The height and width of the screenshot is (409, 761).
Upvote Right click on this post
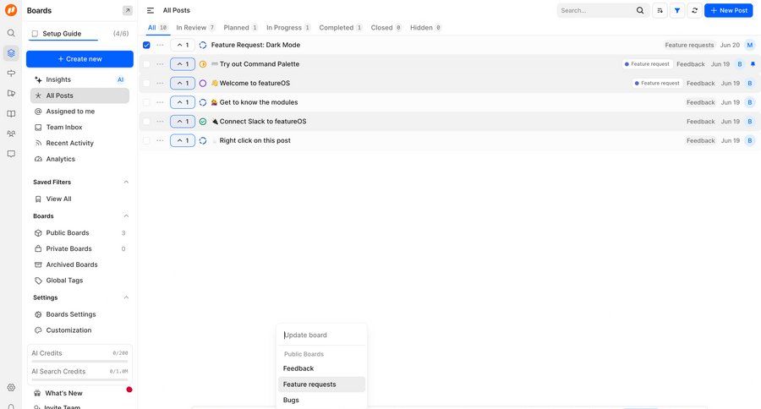[183, 141]
